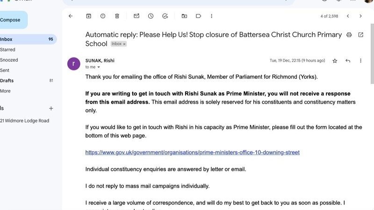Image resolution: width=374 pixels, height=210 pixels.
Task: Click the Compose button
Action: pos(10,20)
